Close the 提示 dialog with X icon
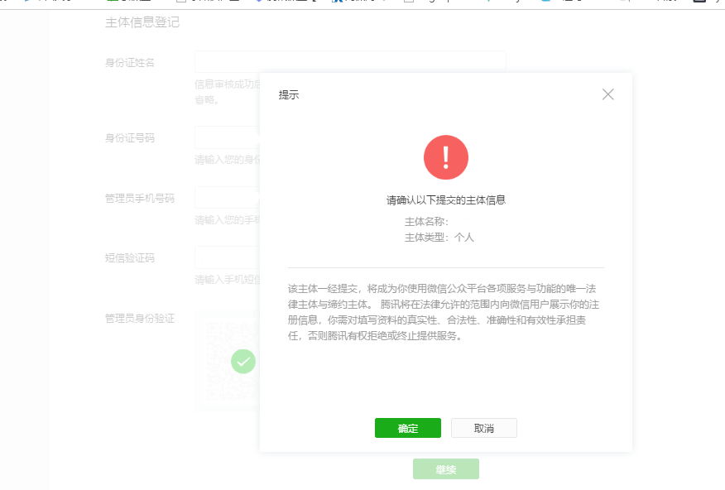The width and height of the screenshot is (725, 490). point(607,94)
